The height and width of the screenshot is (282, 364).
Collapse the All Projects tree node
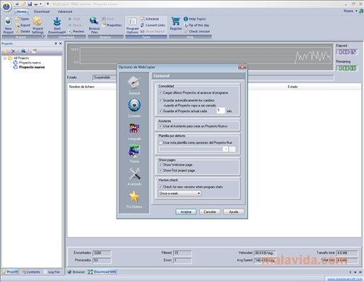click(x=5, y=58)
